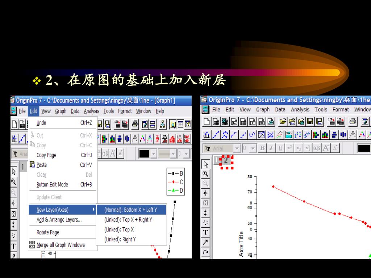Screen dimensions: 371x278
Task: Select Copy Page menu item
Action: (62, 155)
